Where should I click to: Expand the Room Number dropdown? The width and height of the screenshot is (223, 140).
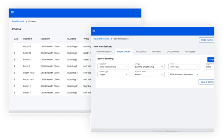(148, 74)
